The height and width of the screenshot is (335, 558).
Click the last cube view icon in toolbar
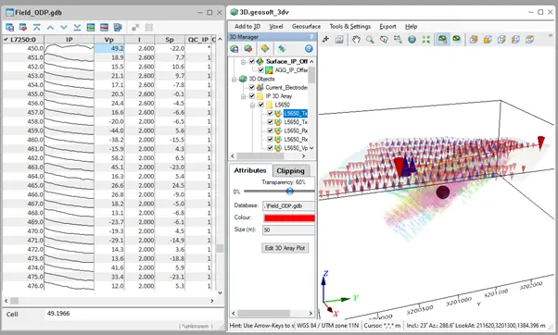pyautogui.click(x=529, y=40)
